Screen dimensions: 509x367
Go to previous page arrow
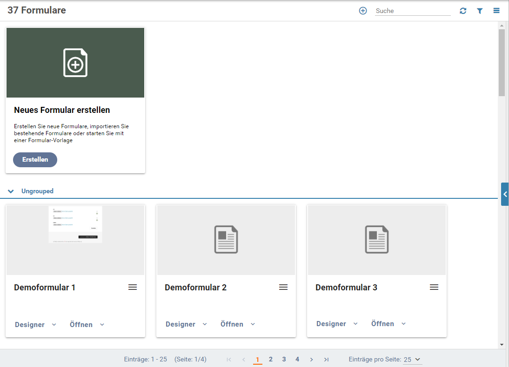(x=243, y=359)
